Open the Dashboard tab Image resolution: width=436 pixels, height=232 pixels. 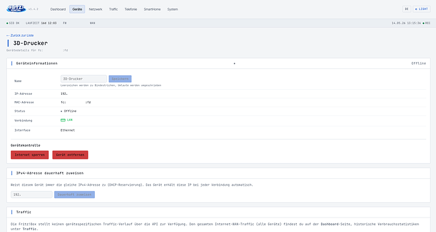pos(58,9)
